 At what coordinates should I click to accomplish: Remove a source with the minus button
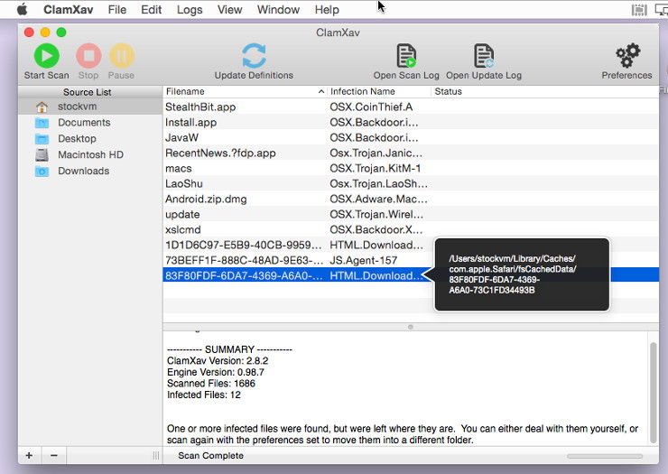[53, 455]
